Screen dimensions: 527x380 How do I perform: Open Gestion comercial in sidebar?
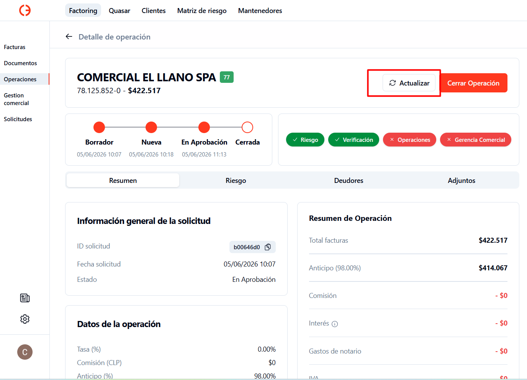16,99
